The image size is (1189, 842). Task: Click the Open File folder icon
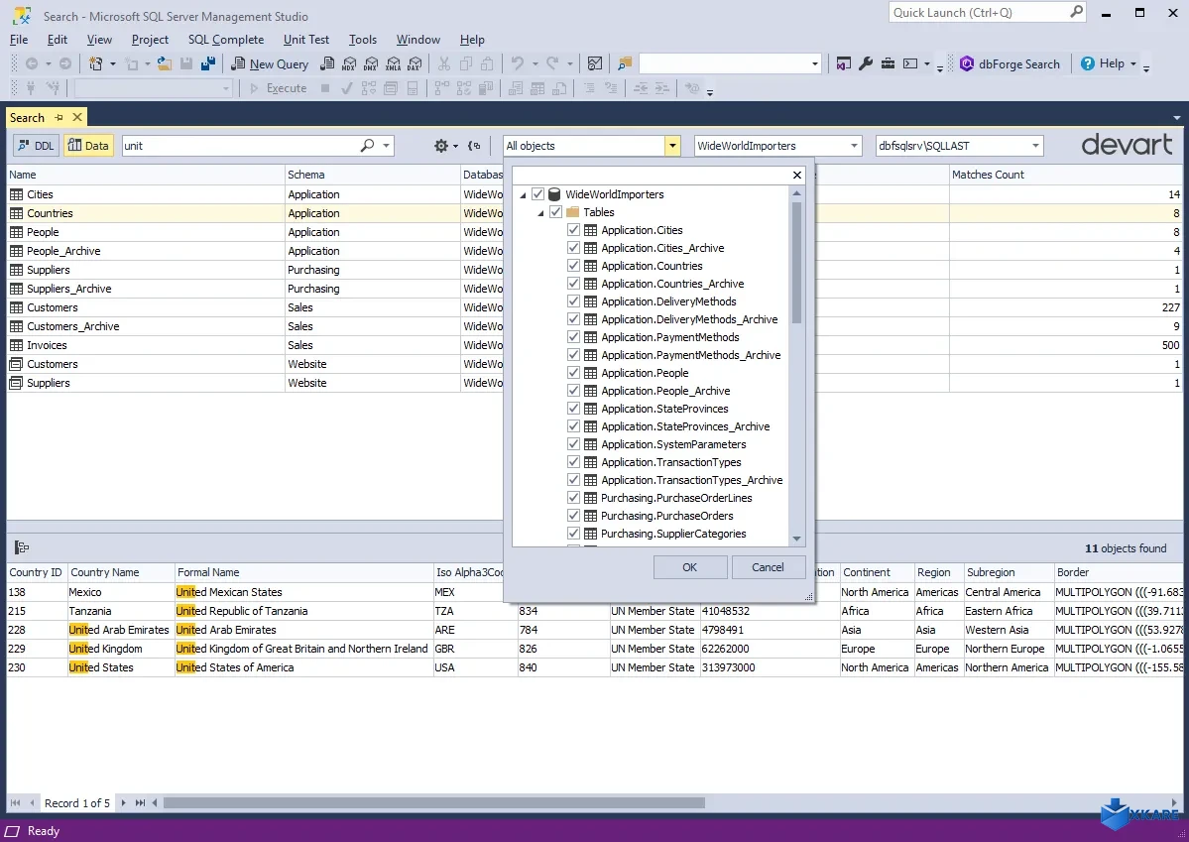pyautogui.click(x=164, y=63)
